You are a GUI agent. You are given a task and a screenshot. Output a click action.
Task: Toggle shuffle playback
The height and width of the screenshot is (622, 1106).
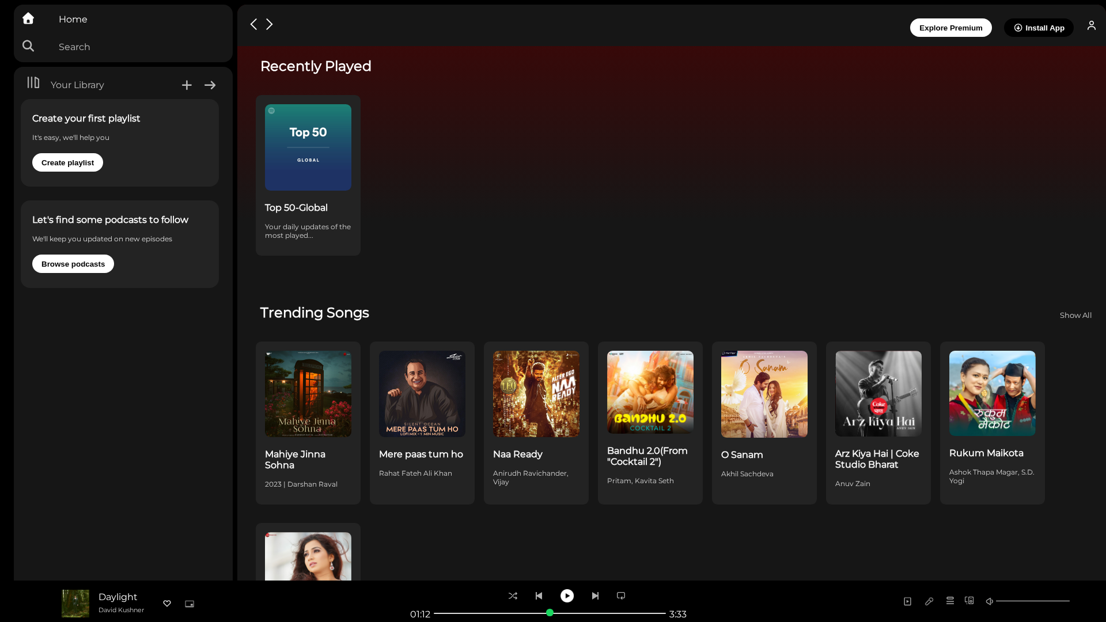513,596
